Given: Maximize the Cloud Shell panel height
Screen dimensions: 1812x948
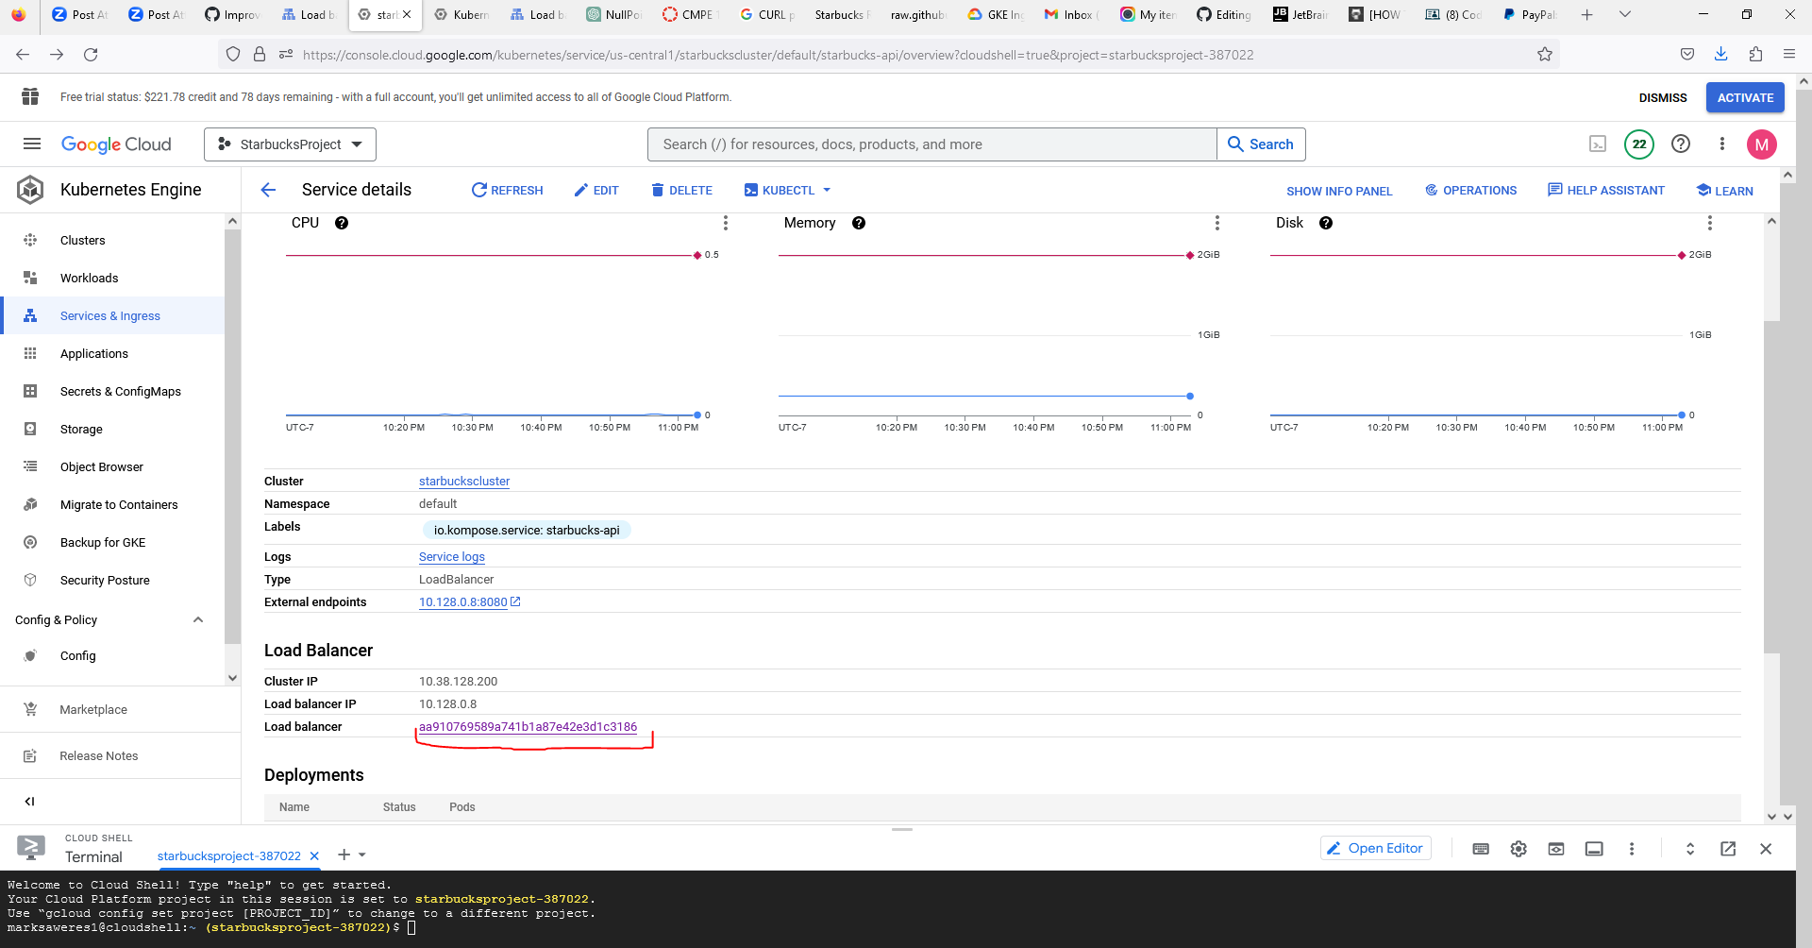Looking at the screenshot, I should 1689,848.
